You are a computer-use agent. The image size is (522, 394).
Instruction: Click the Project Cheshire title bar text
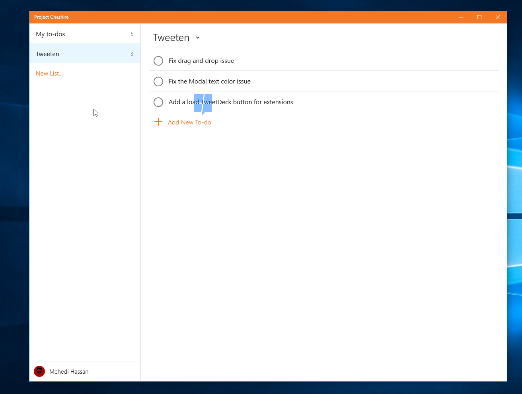51,17
